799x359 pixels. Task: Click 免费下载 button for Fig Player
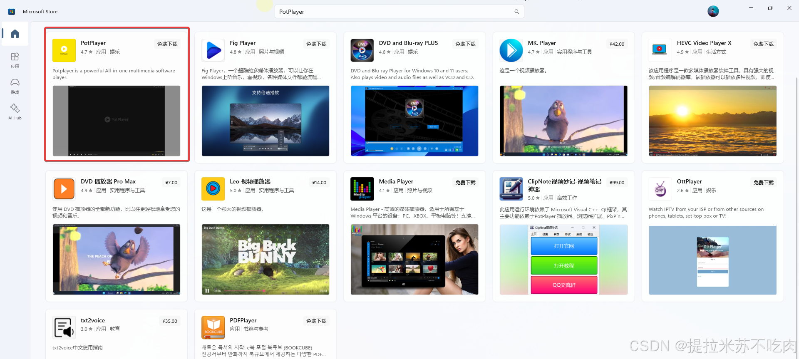[316, 44]
